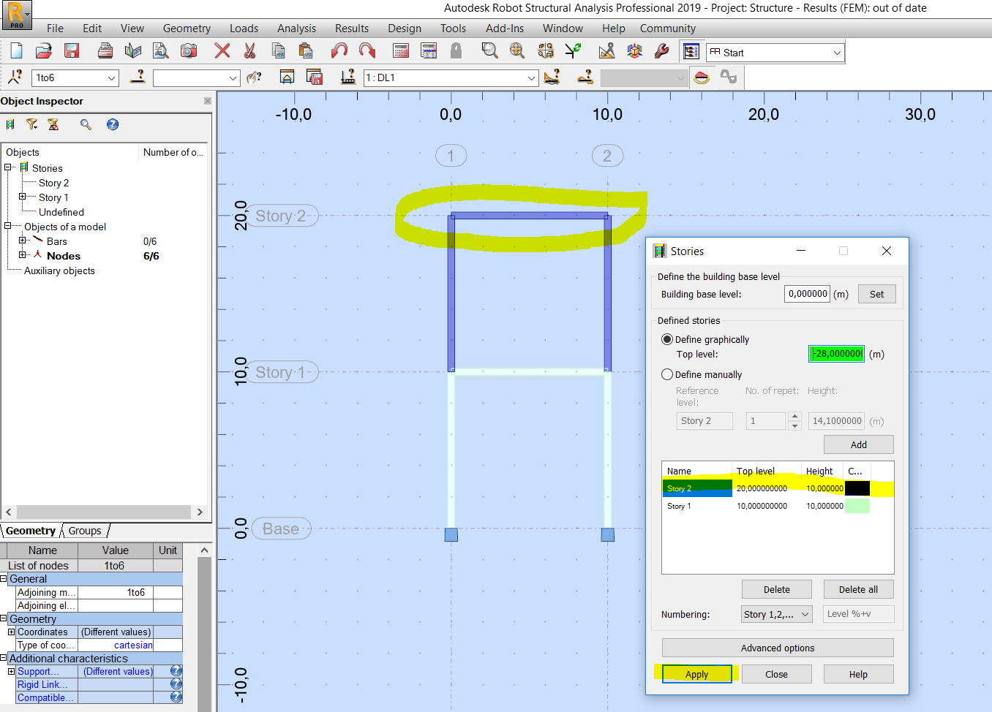This screenshot has height=712, width=992.
Task: Enable the Define manually radio button
Action: coord(667,374)
